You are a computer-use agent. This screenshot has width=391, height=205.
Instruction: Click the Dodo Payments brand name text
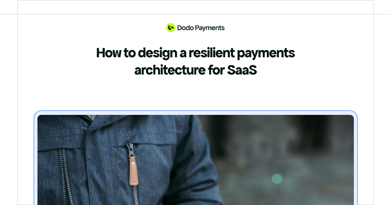pyautogui.click(x=201, y=28)
